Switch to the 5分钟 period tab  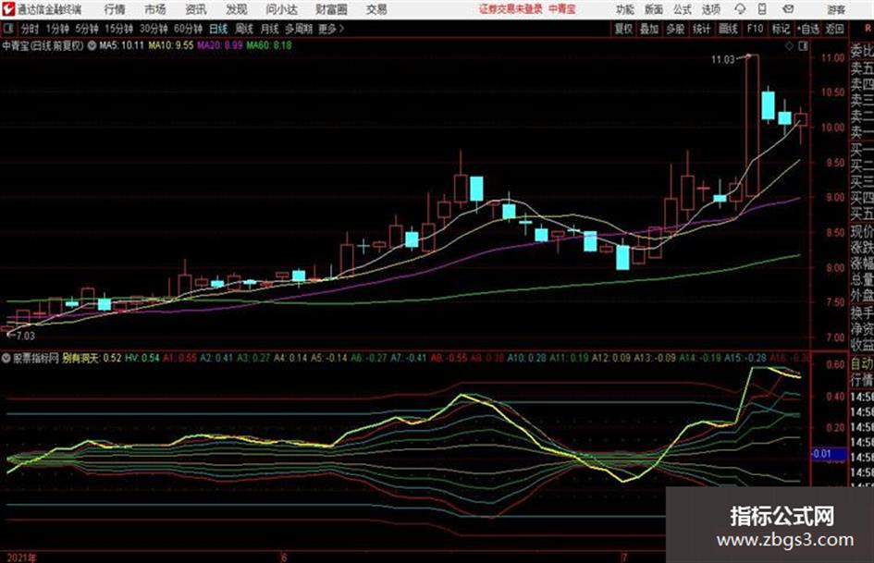87,29
